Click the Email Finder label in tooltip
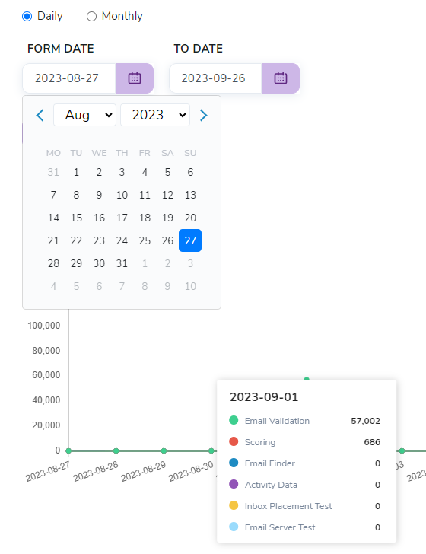The image size is (426, 554). pyautogui.click(x=270, y=463)
